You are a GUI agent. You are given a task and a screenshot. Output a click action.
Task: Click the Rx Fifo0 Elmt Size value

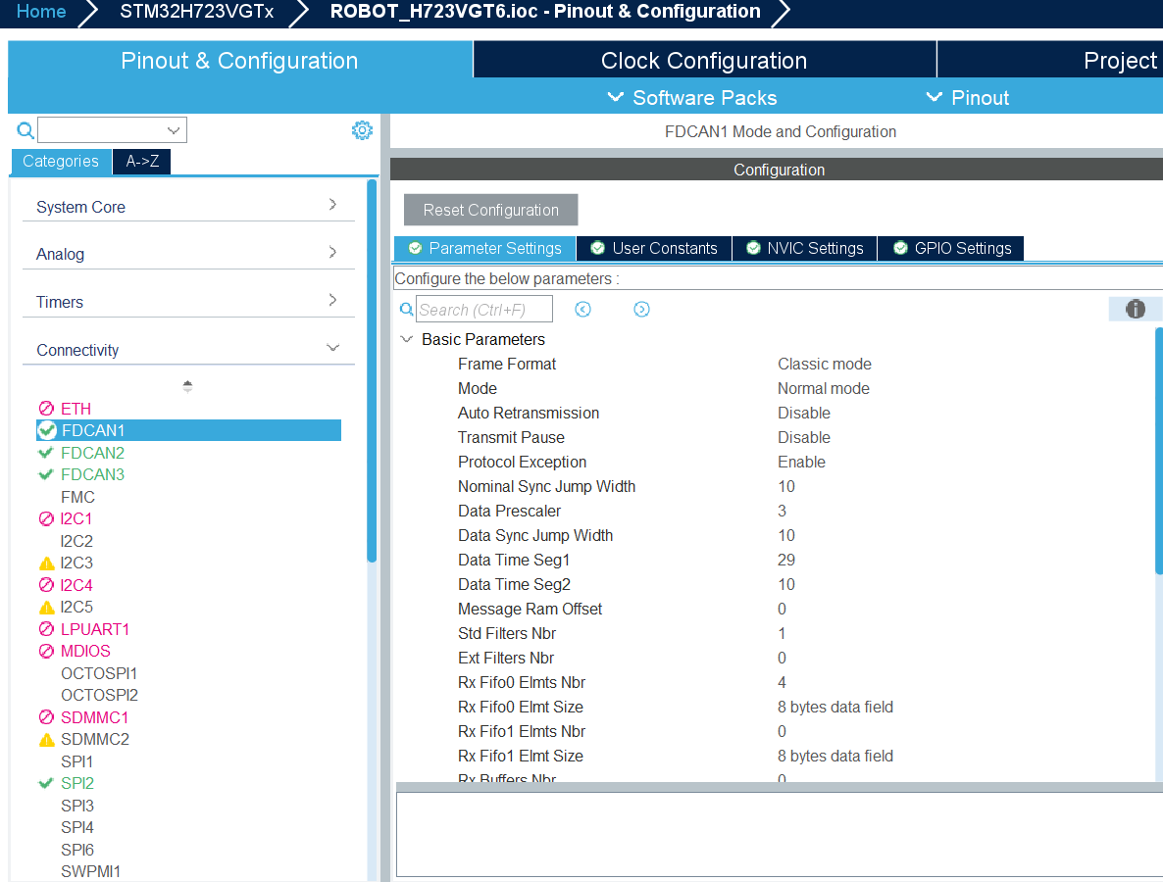[835, 707]
